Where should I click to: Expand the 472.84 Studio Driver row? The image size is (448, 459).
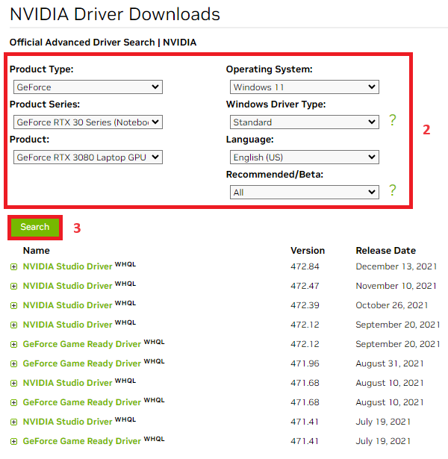coord(14,266)
